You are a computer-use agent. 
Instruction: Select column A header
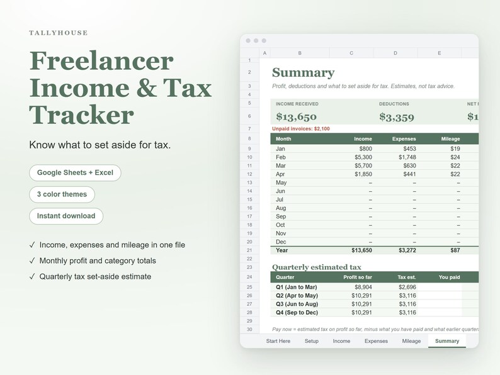coord(264,53)
